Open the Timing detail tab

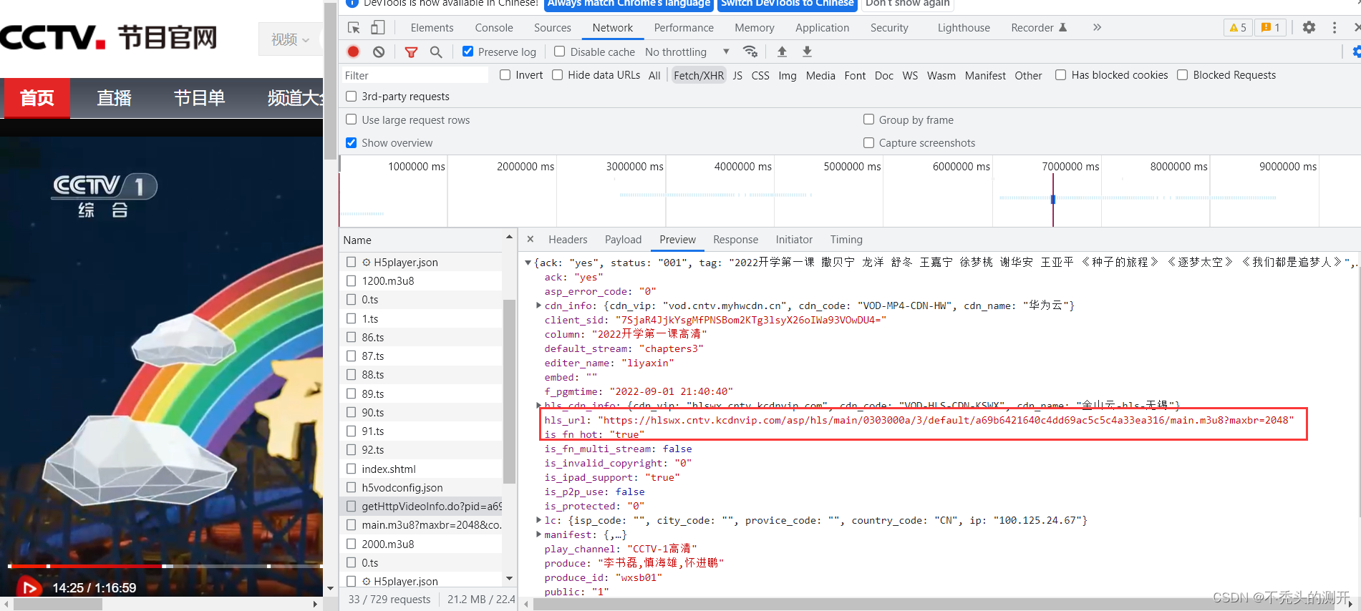(846, 240)
